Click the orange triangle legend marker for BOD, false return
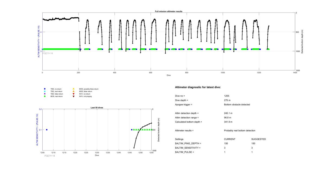This screenshot has width=326, height=169. [x=73, y=91]
